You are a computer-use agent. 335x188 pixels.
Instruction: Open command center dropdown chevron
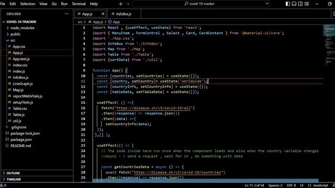pos(267,4)
